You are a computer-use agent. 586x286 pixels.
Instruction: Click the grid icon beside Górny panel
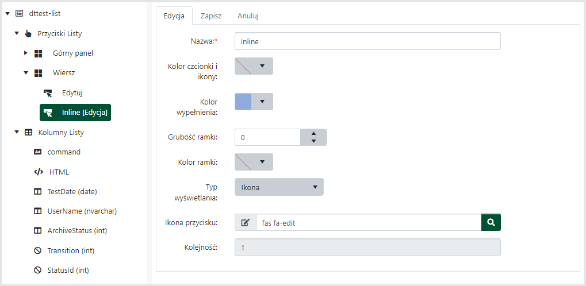(39, 53)
